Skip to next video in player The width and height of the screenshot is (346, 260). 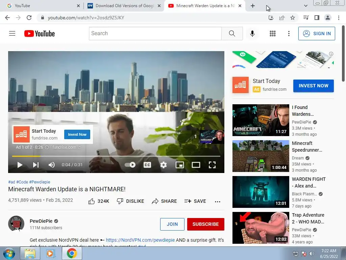coord(36,165)
